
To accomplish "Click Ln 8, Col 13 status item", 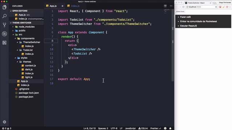I will point(90,129).
